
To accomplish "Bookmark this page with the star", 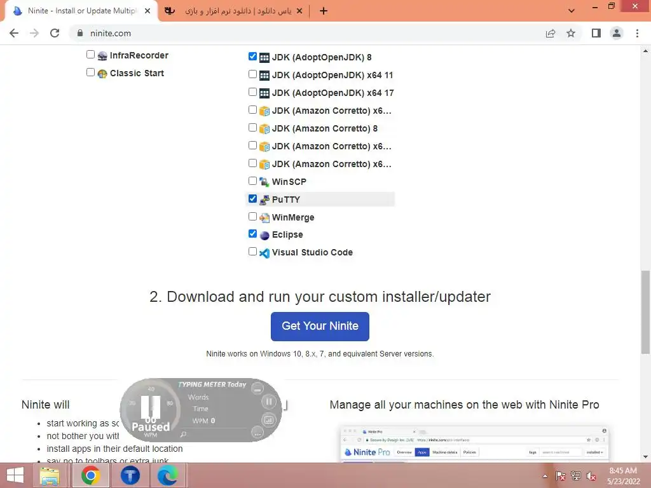I will click(571, 33).
